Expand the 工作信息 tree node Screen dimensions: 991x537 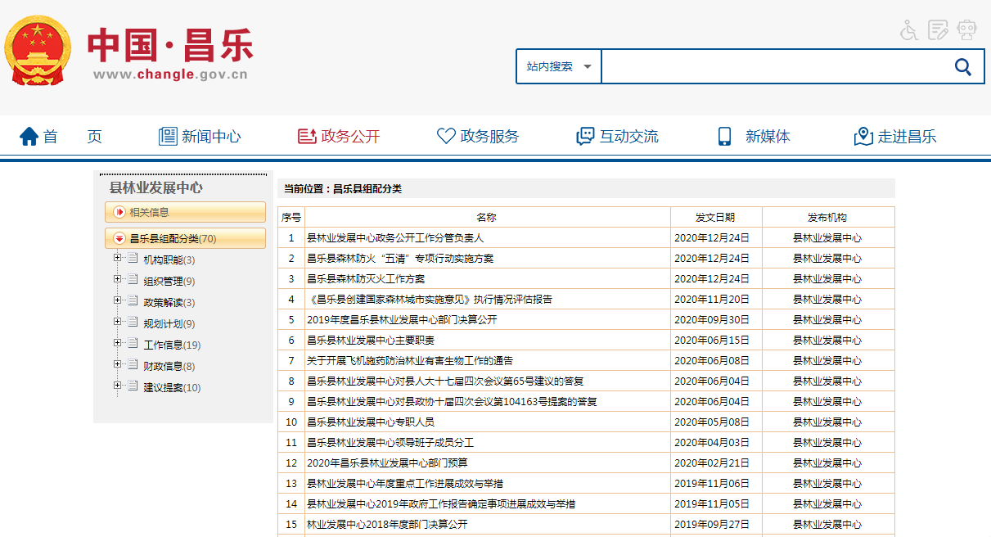pyautogui.click(x=118, y=344)
